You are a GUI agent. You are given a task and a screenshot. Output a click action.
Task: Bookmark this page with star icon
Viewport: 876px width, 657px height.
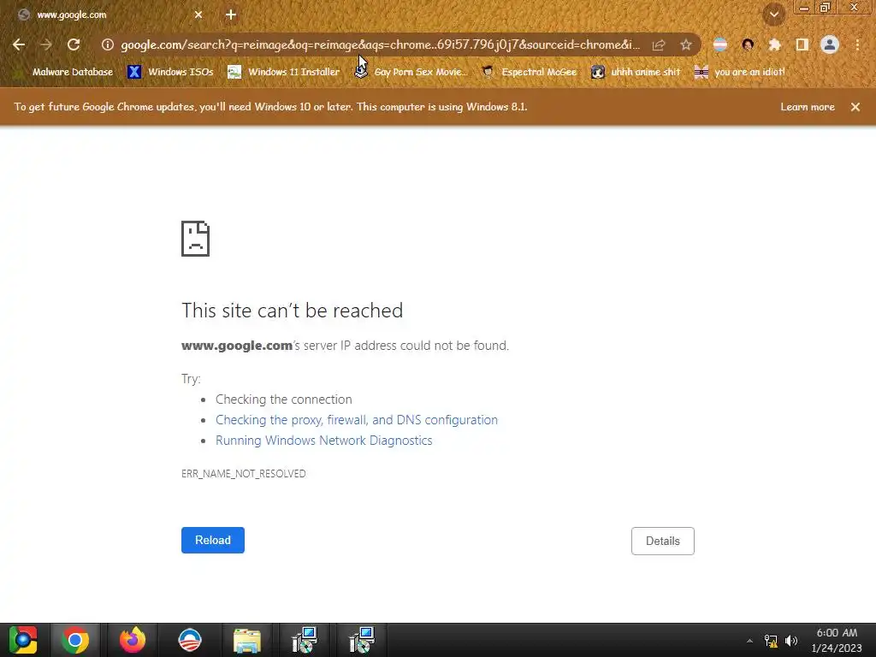pos(686,44)
